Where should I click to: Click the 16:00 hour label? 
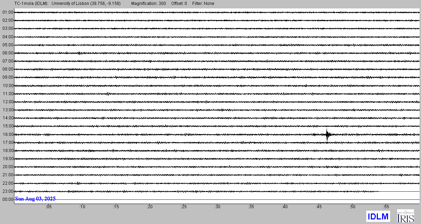click(8, 134)
